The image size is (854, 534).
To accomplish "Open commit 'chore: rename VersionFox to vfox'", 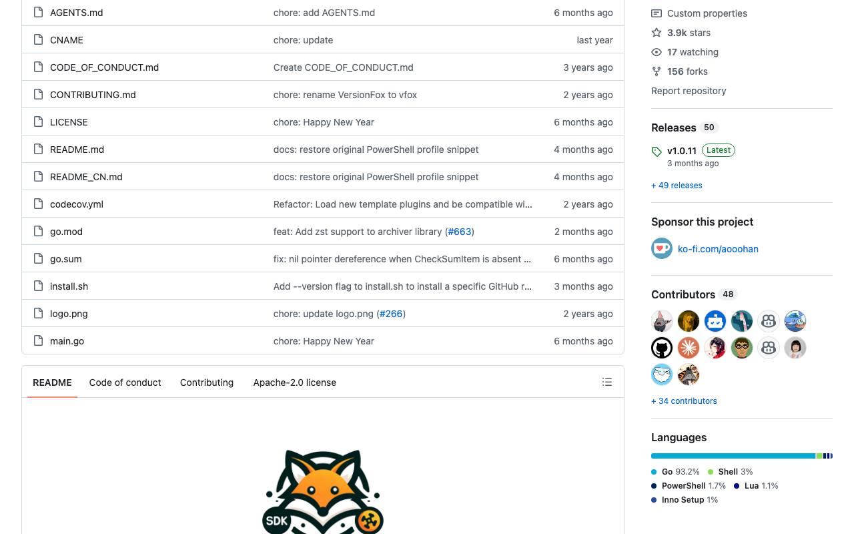I will (345, 95).
